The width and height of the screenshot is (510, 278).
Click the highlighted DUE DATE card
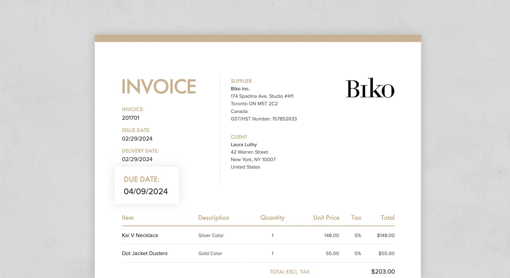click(x=146, y=185)
